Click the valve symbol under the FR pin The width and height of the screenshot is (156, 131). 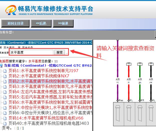(140, 113)
